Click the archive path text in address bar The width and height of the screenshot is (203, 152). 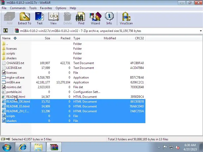[x=80, y=31]
